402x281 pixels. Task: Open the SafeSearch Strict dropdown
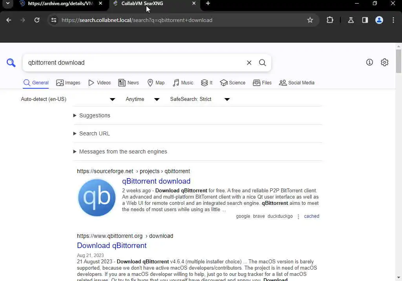200,99
